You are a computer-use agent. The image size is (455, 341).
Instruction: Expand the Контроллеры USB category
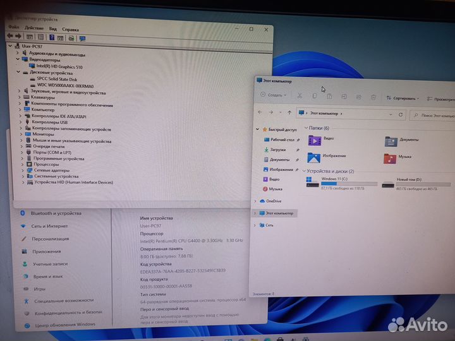(21, 122)
